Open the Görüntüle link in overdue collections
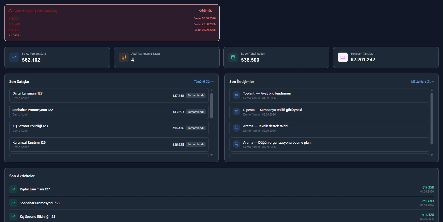This screenshot has height=222, width=443. [x=207, y=11]
